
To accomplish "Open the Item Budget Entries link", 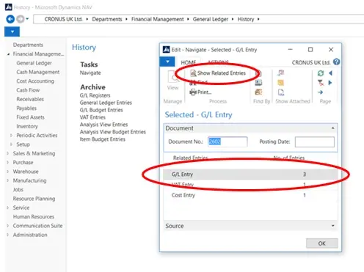I will point(103,139).
